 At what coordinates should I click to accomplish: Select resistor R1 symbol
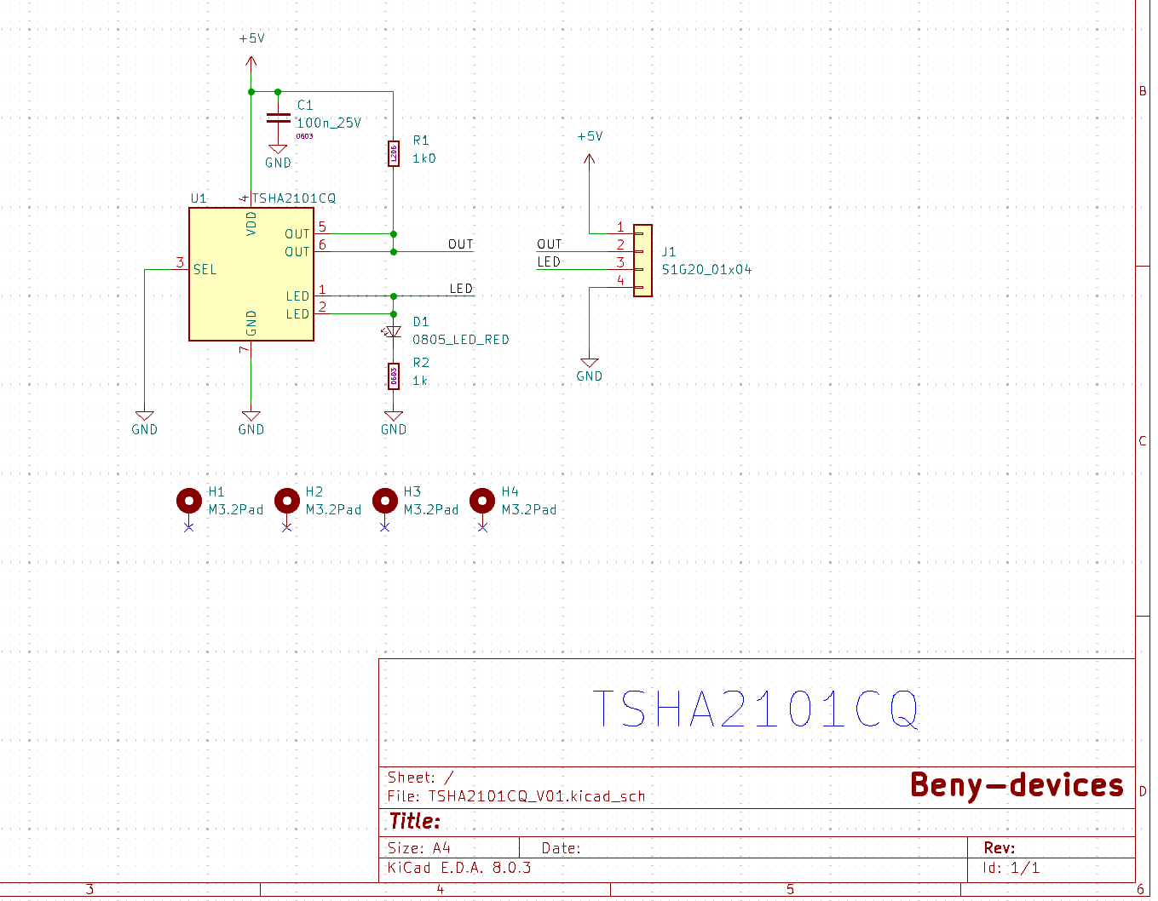pyautogui.click(x=393, y=153)
